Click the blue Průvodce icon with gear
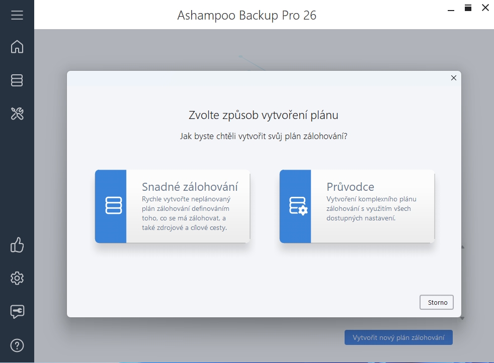494x363 pixels. [x=295, y=206]
